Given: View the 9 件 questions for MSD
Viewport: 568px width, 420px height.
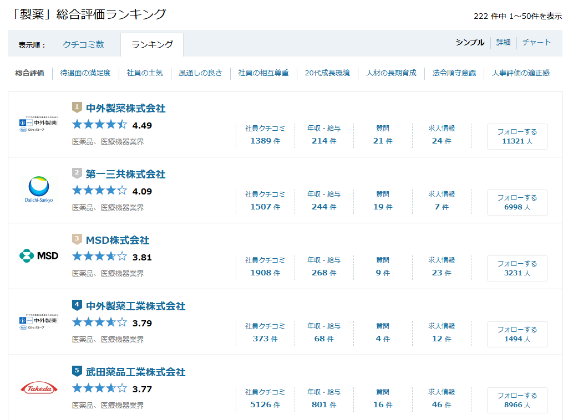Looking at the screenshot, I should pos(383,273).
